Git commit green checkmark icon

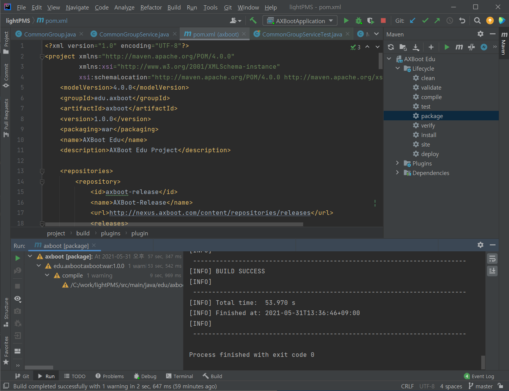point(425,20)
